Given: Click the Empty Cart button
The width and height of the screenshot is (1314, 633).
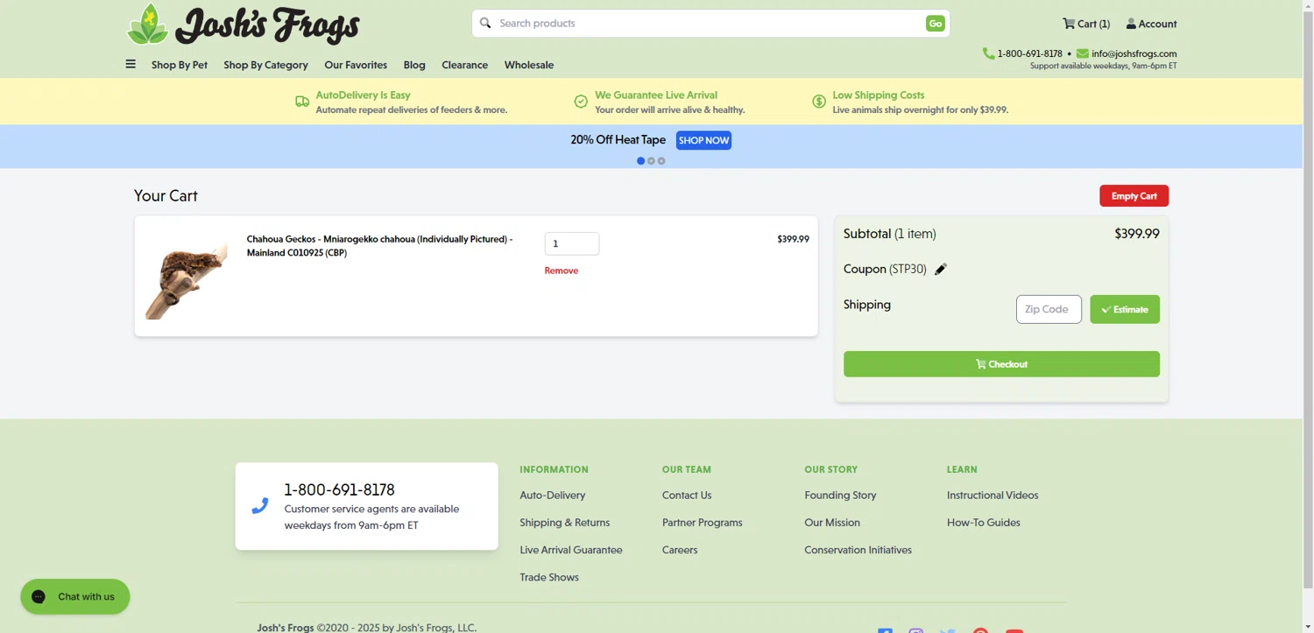Looking at the screenshot, I should tap(1134, 196).
